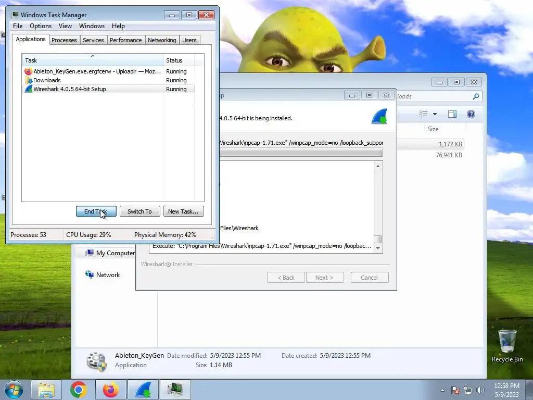Image resolution: width=533 pixels, height=400 pixels.
Task: Click the Explorer help question mark icon
Action: click(x=471, y=114)
